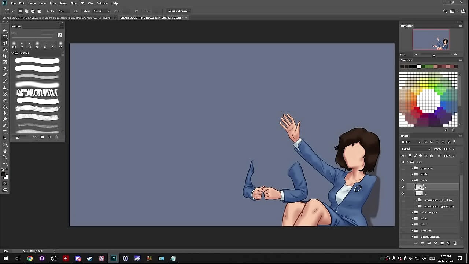Choose the Eraser tool

[5, 100]
